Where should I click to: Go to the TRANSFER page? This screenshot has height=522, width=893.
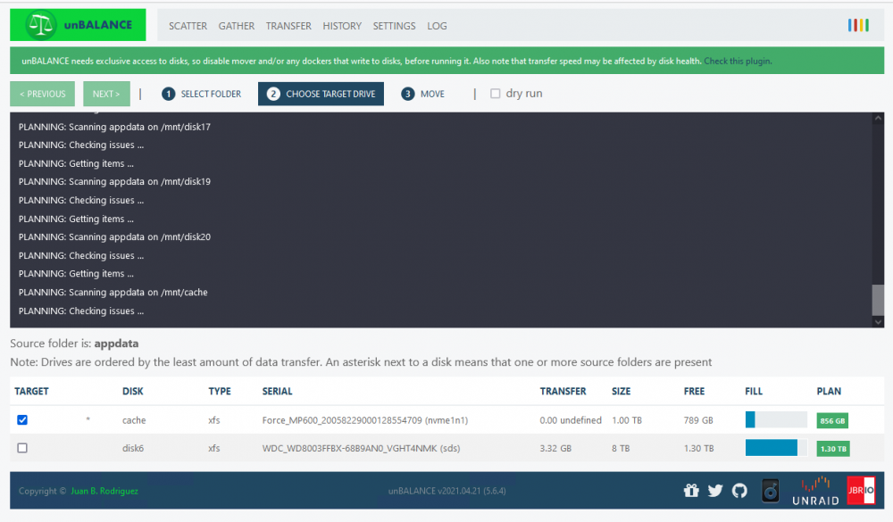tap(288, 26)
